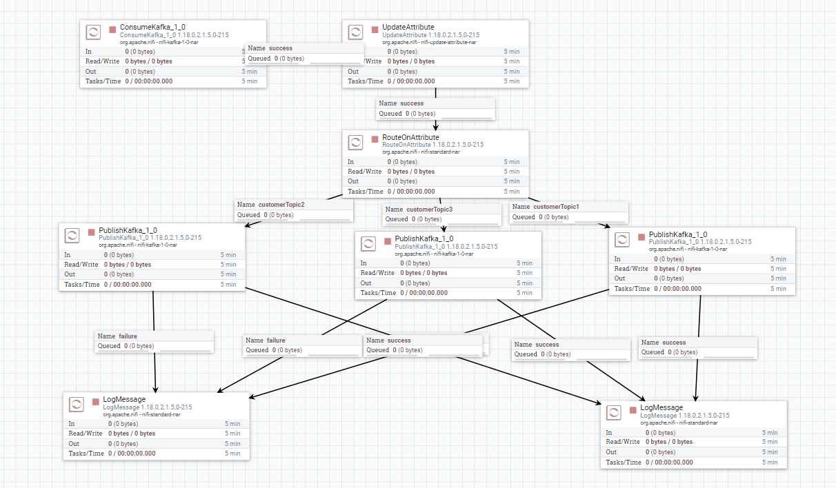Click the RouteOnAttribute processor title text

point(410,137)
